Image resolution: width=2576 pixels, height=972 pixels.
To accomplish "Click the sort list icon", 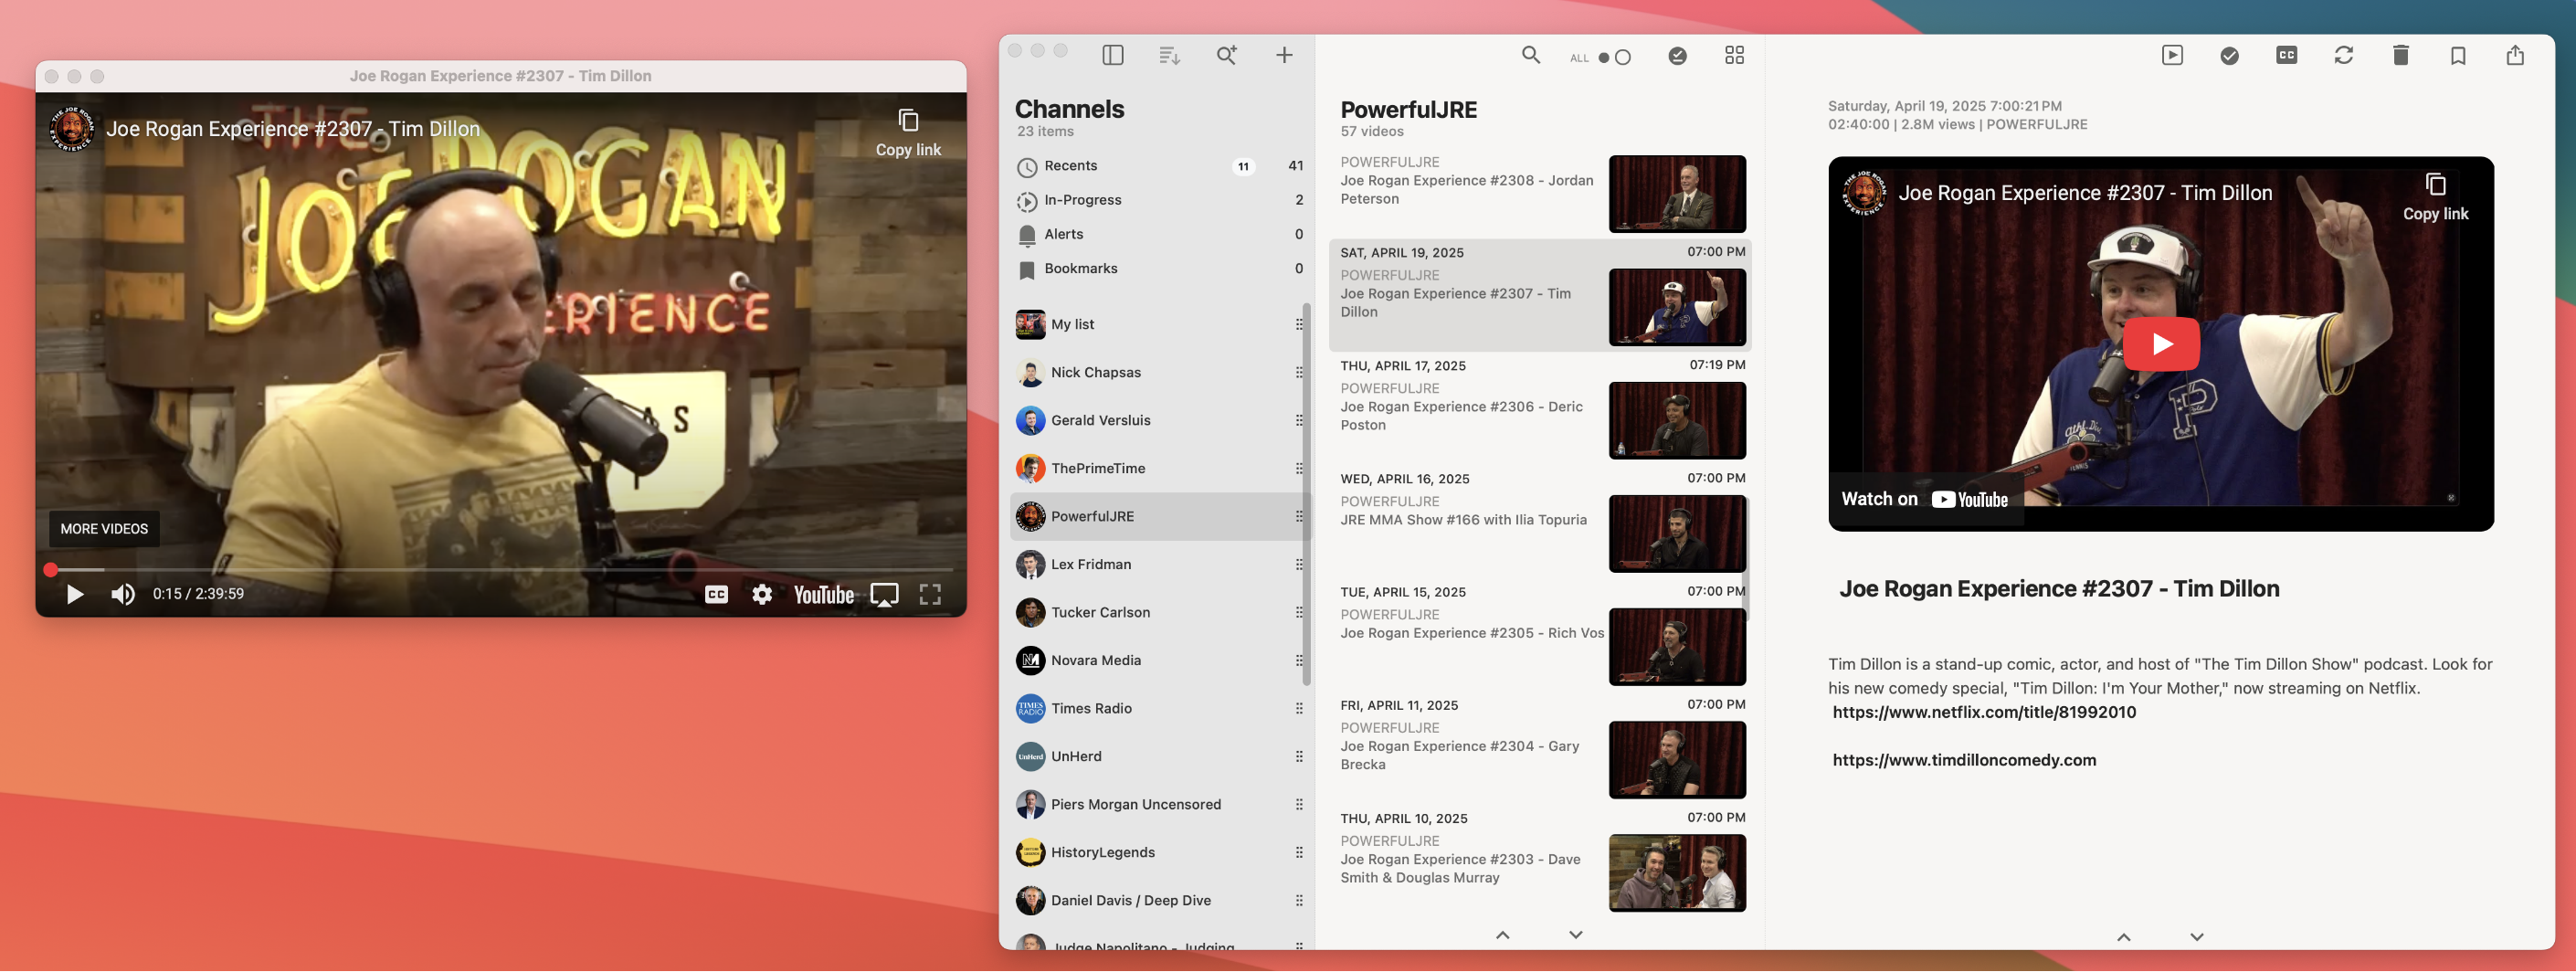I will coord(1169,56).
